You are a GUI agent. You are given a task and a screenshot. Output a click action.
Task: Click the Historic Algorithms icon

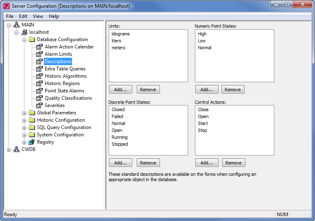tap(39, 76)
